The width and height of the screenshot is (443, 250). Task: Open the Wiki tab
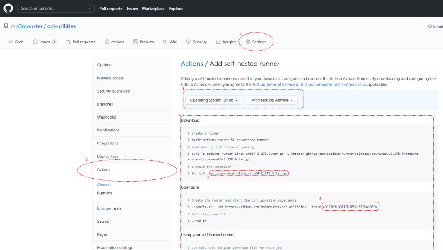tap(170, 42)
